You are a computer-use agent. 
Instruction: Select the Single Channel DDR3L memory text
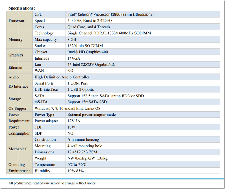point(109,33)
